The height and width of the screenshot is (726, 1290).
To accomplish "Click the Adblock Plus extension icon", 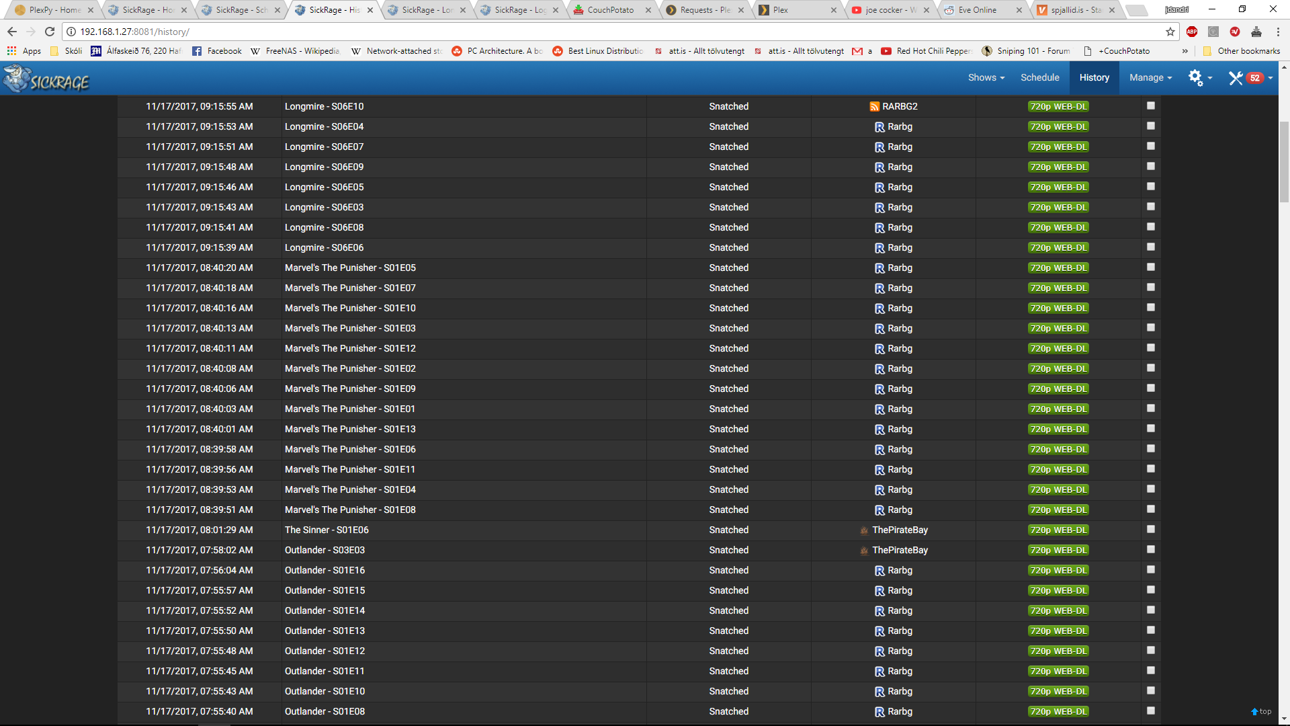I will click(x=1192, y=32).
